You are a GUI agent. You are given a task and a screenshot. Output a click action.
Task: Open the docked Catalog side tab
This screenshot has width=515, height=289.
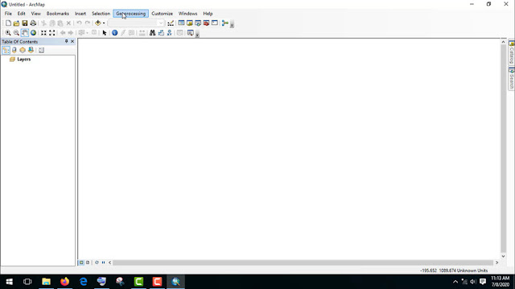point(512,52)
